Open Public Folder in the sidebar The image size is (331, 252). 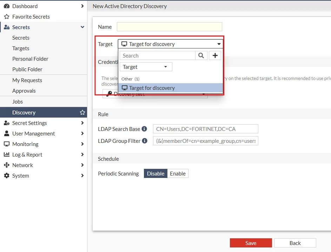point(27,69)
